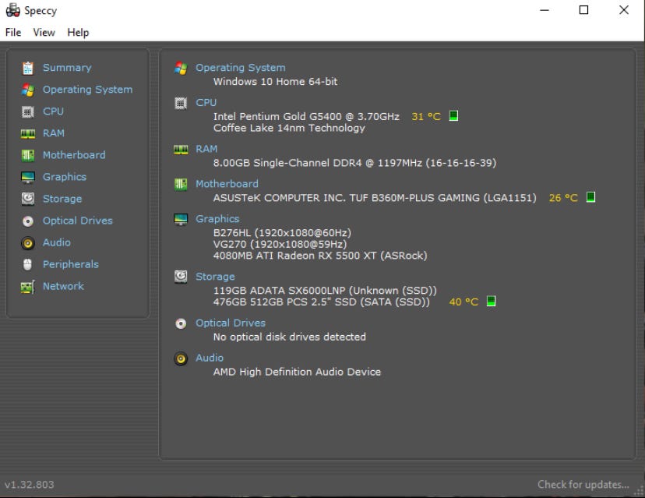This screenshot has width=645, height=498.
Task: Select Graphics in the sidebar
Action: tap(65, 177)
